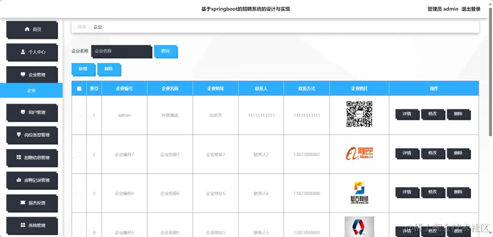
Task: Click 退出登录 in the header
Action: (471, 9)
